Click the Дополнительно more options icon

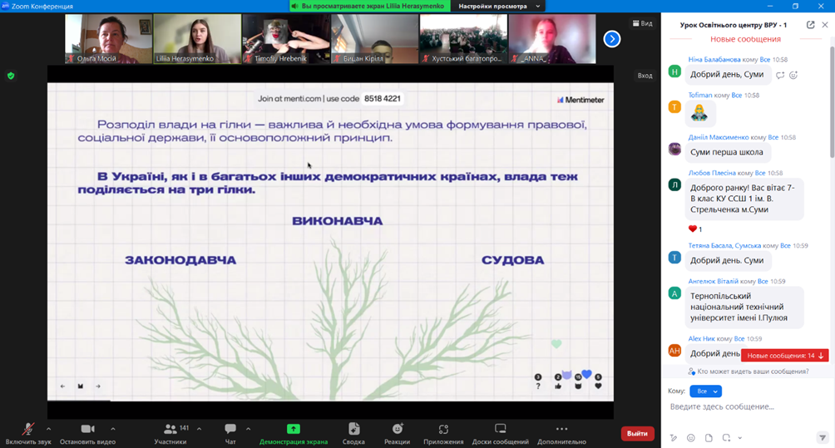coord(561,429)
